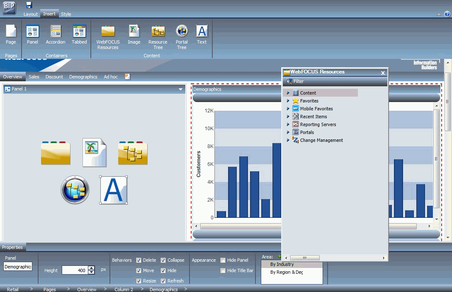This screenshot has width=452, height=292.
Task: Click Column 2 in the breadcrumb bar
Action: (124, 289)
